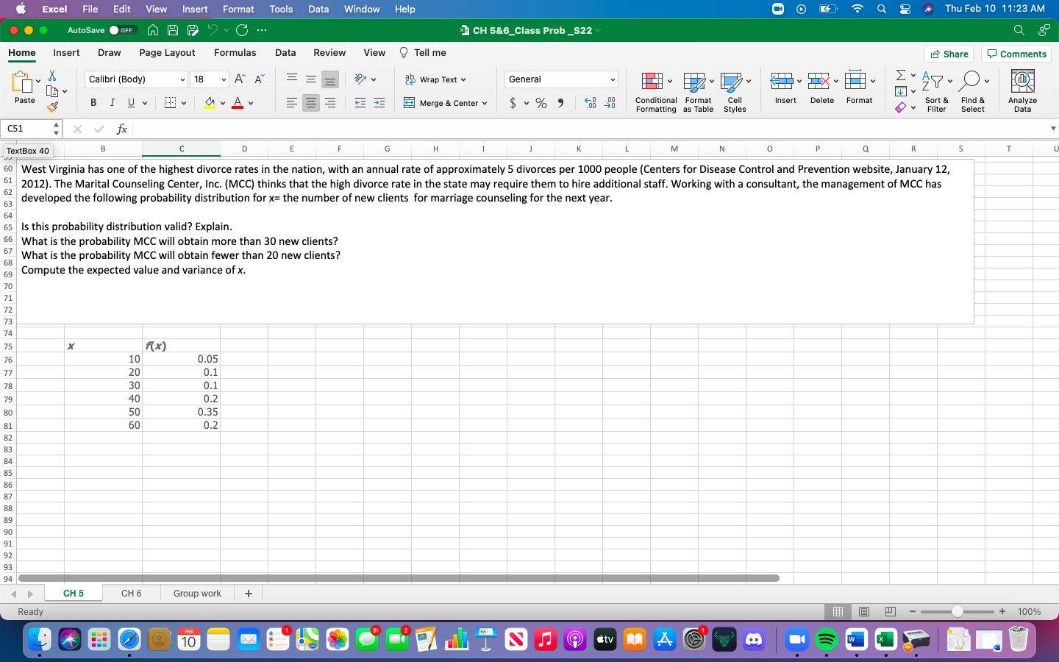Switch to CH 6 sheet tab
Viewport: 1059px width, 662px height.
click(x=131, y=594)
